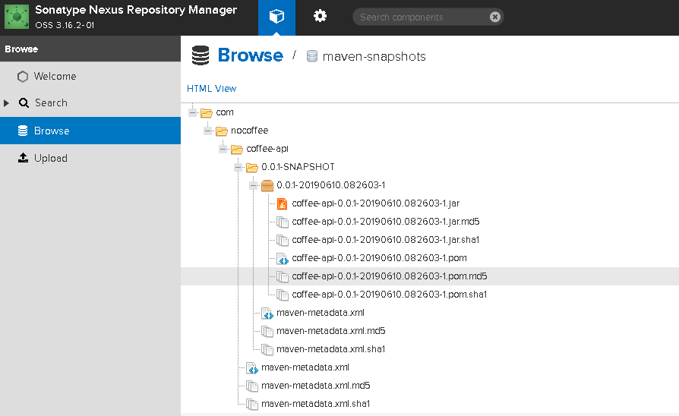The image size is (679, 416).
Task: Click the Nexus logo icon
Action: pyautogui.click(x=17, y=17)
